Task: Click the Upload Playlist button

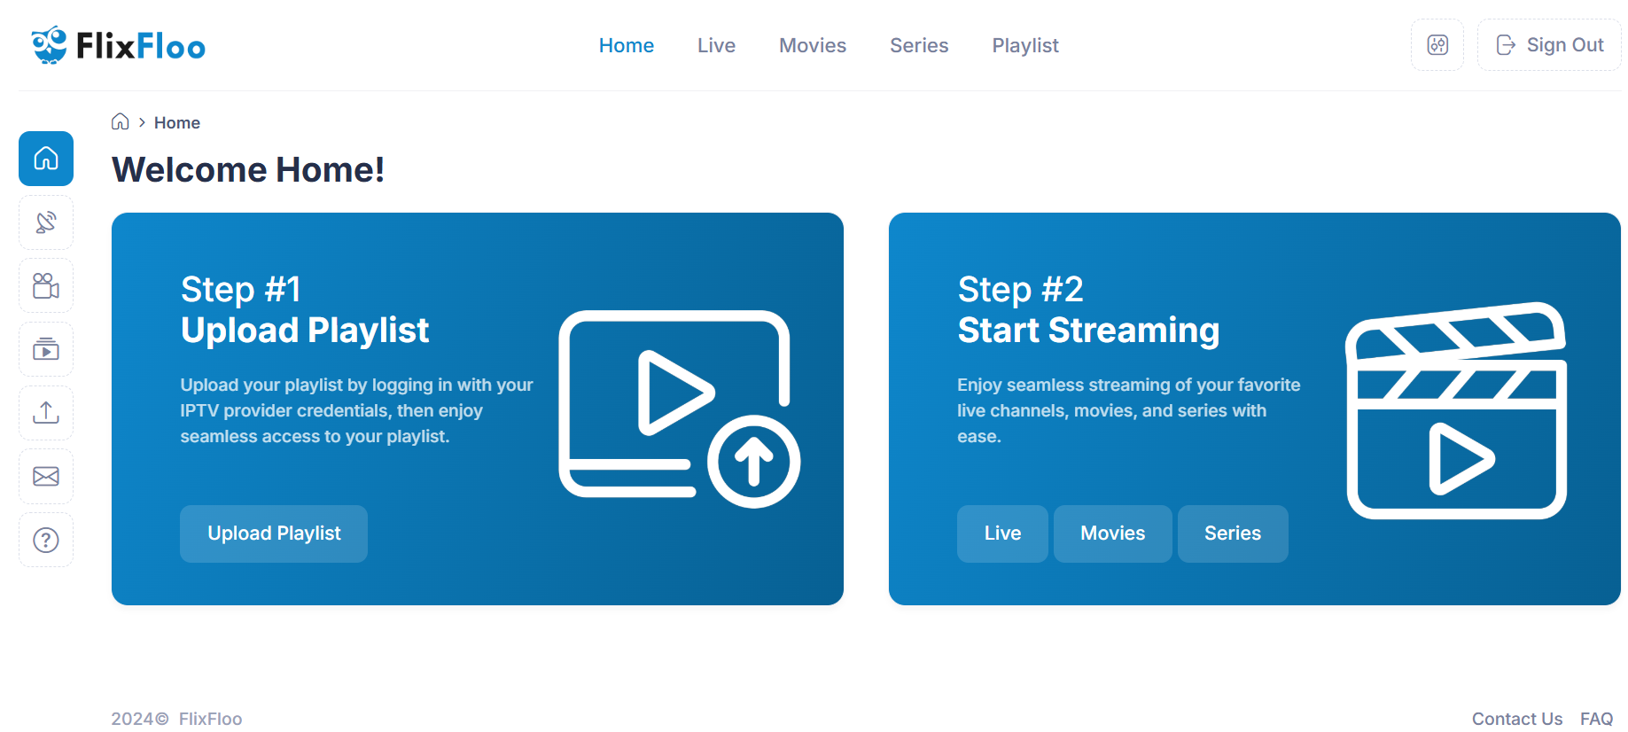Action: (274, 533)
